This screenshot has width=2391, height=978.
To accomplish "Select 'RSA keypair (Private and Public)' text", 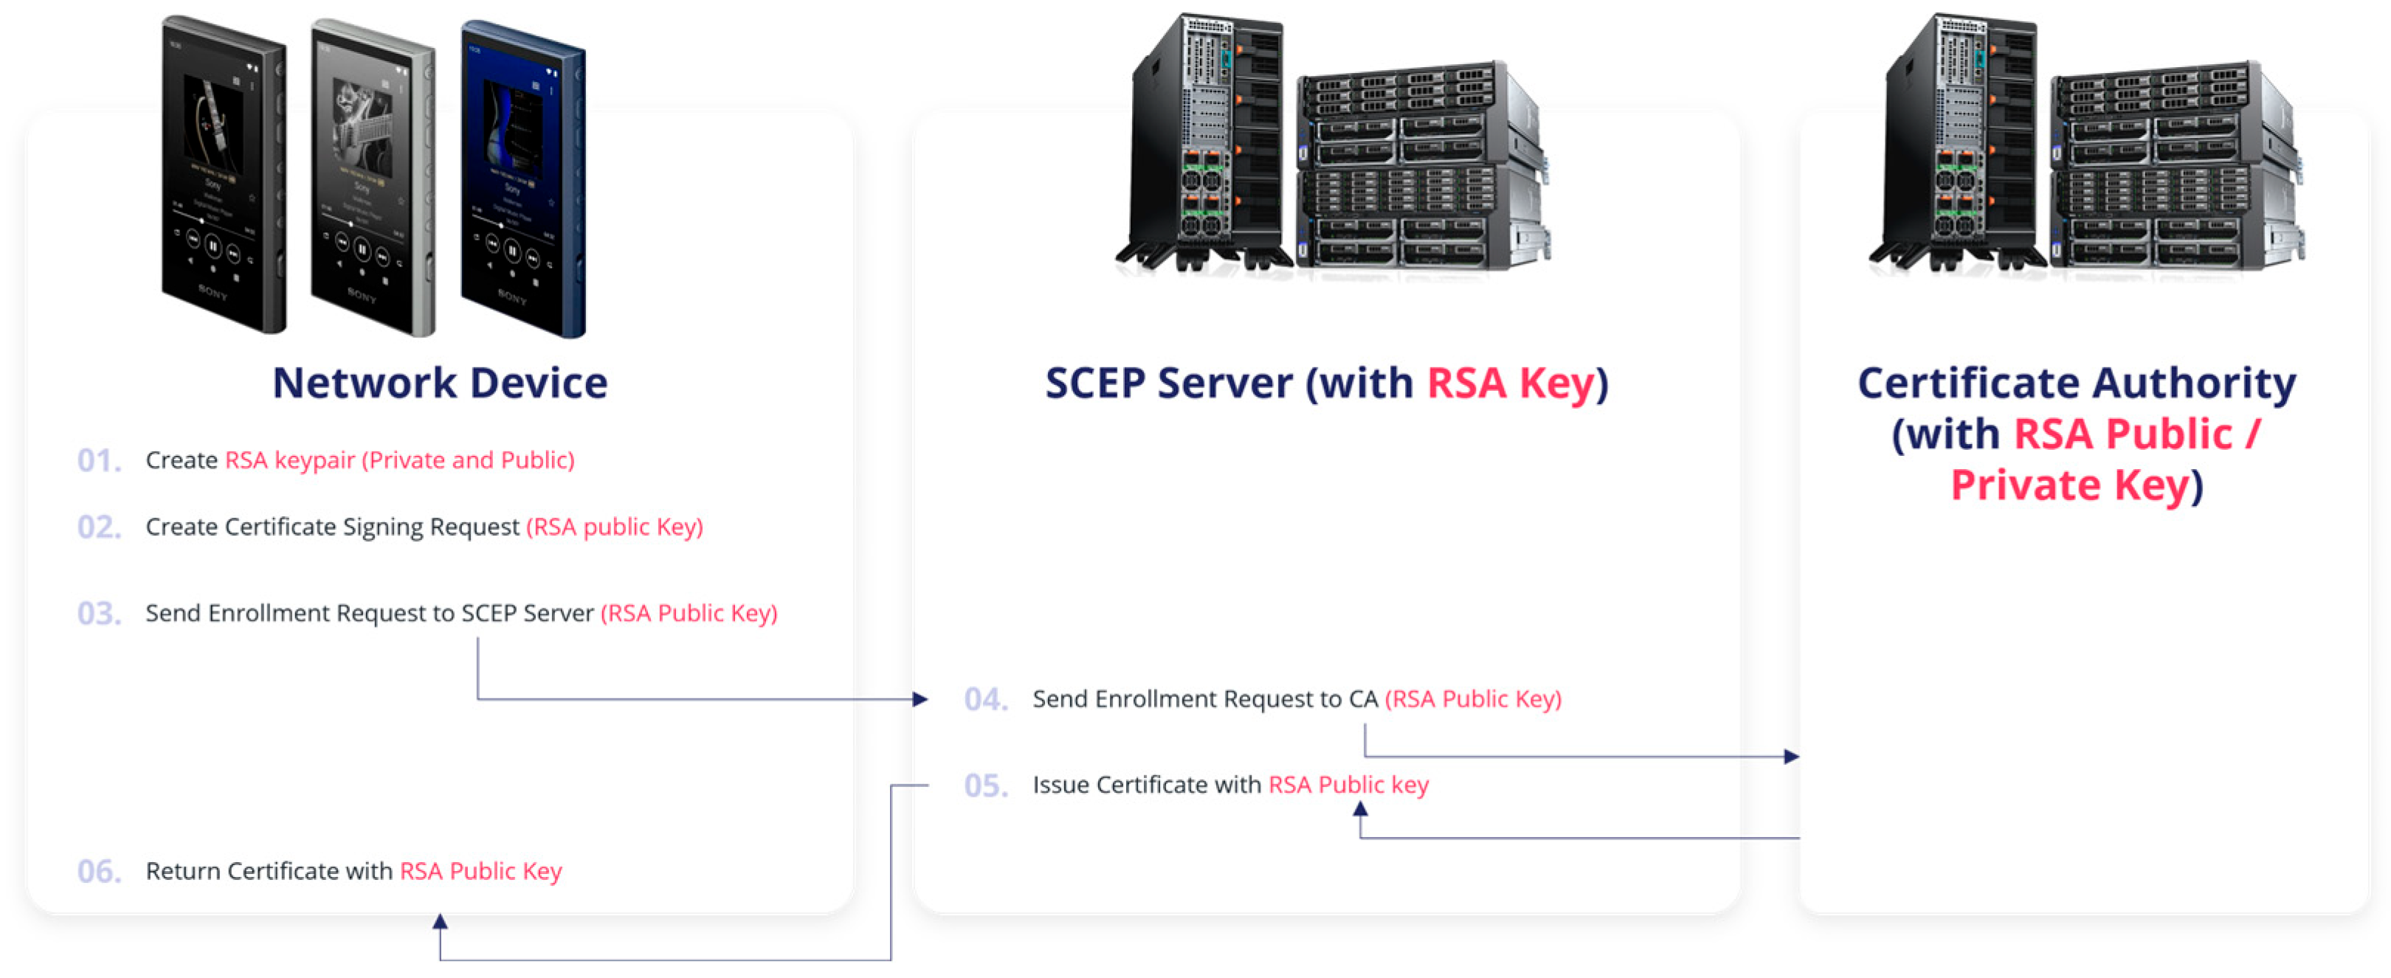I will tap(399, 460).
